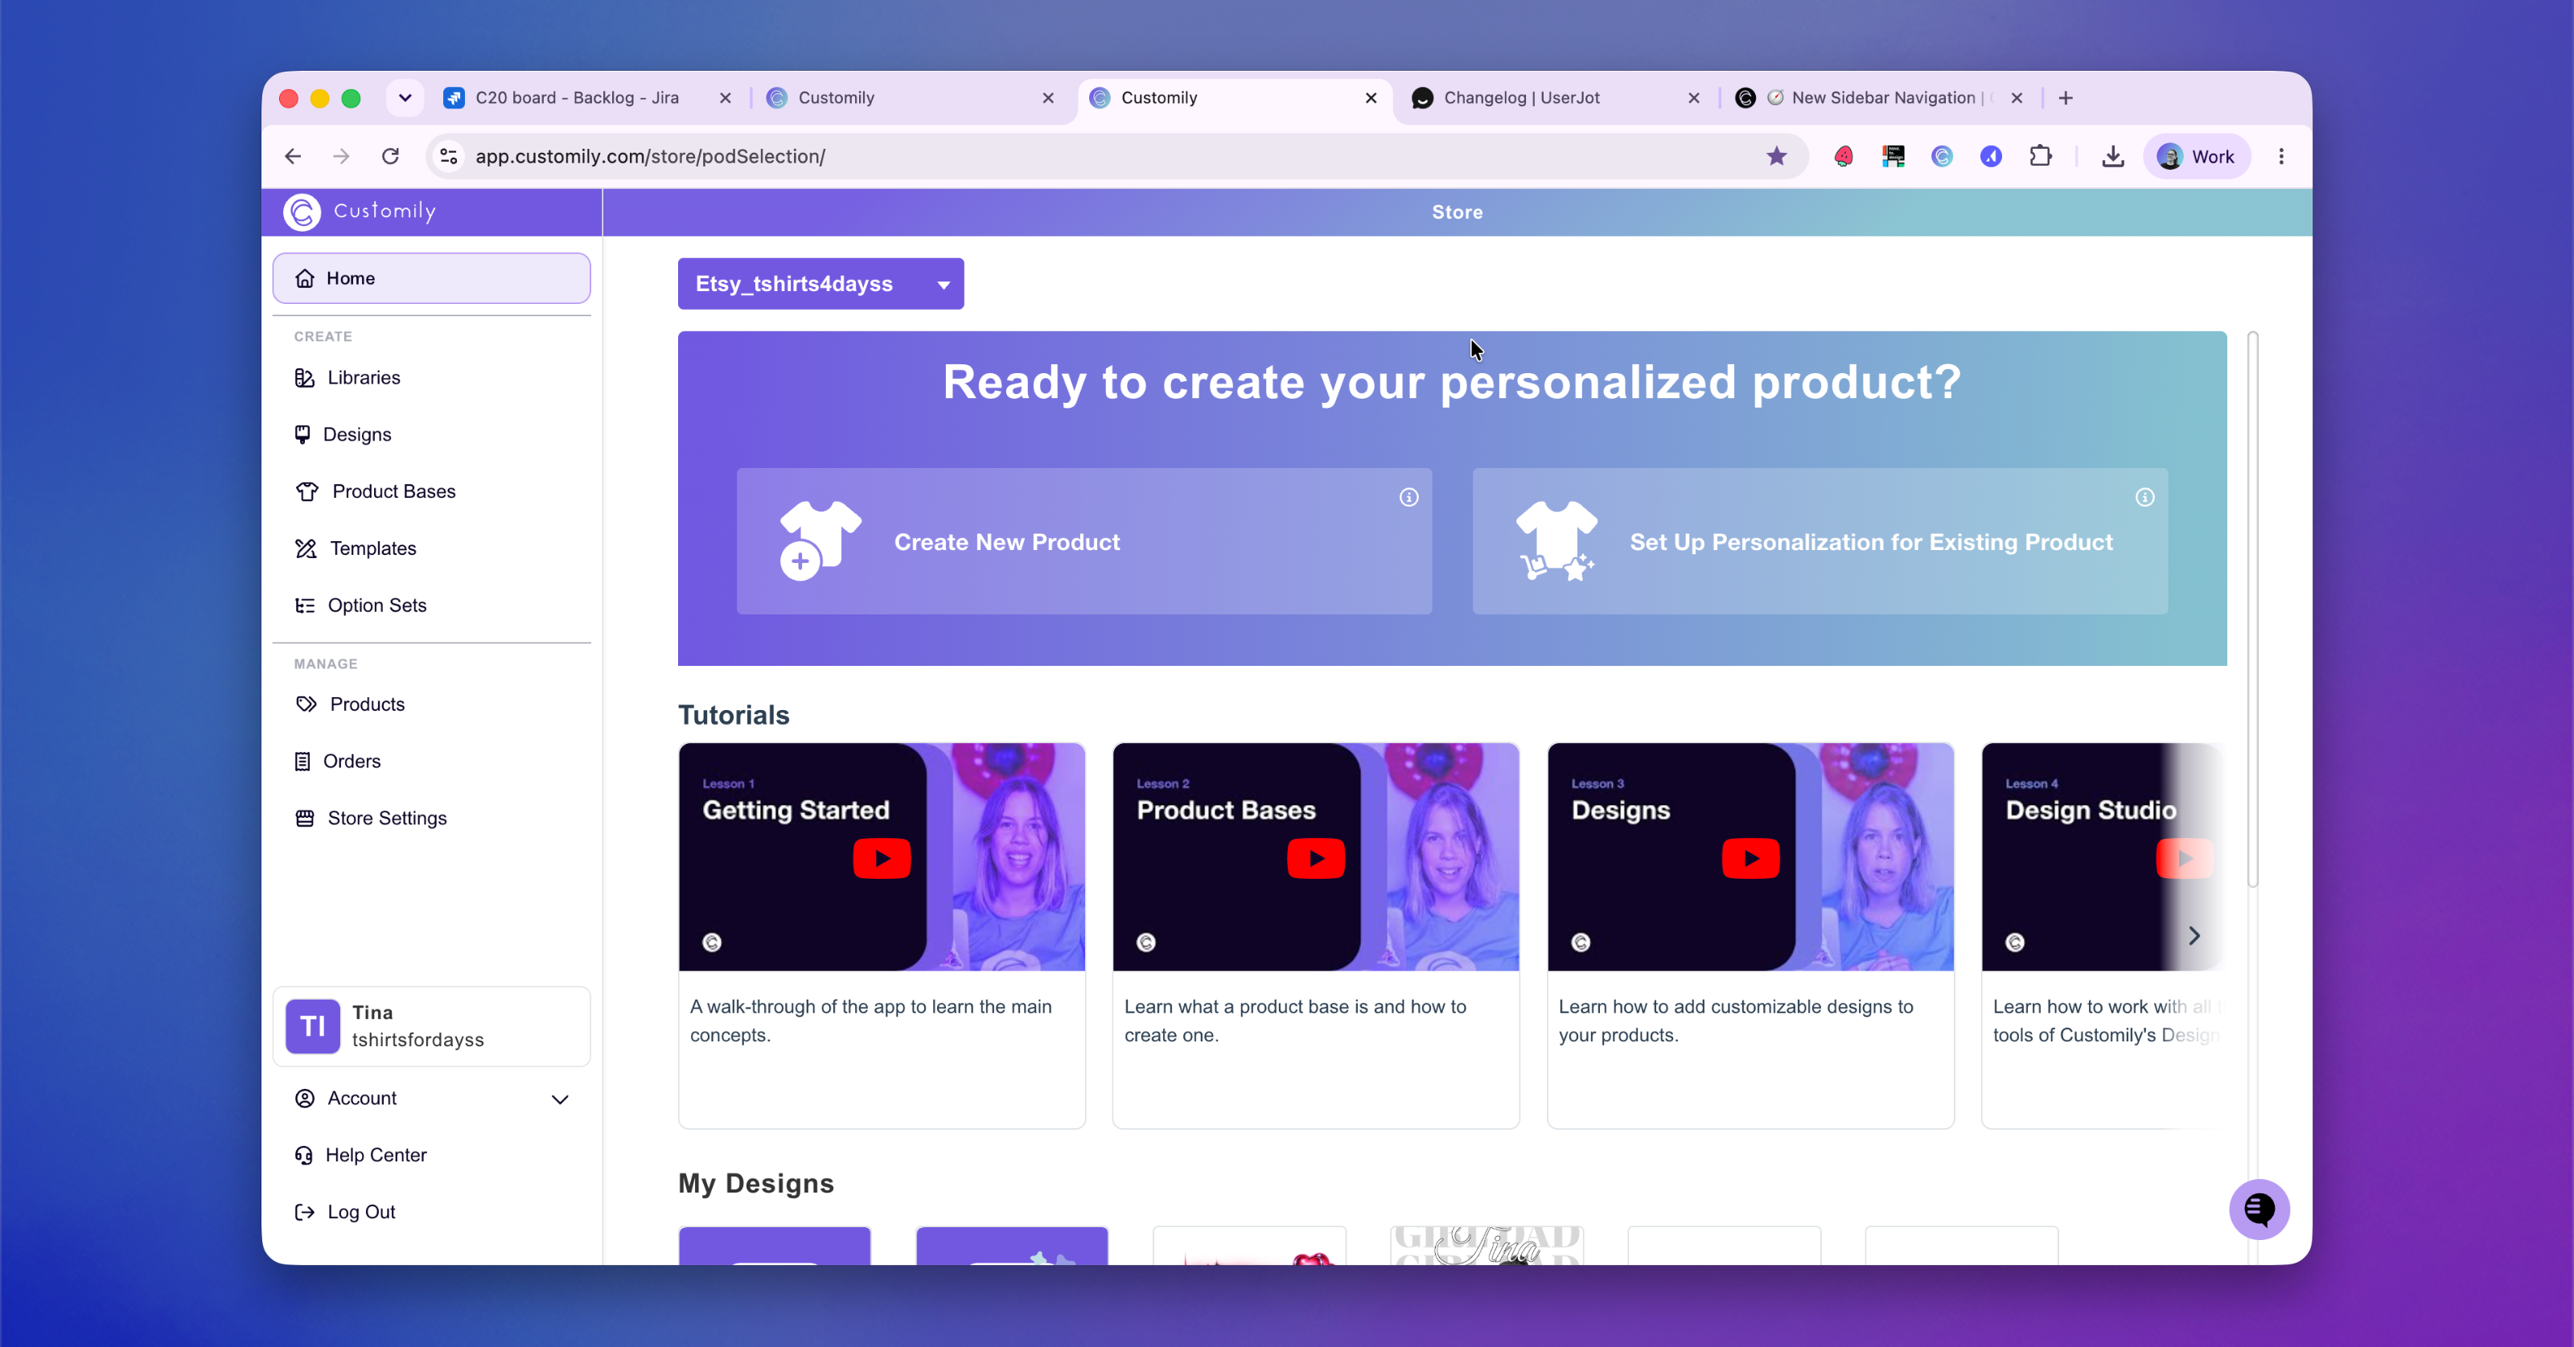Select Templates in the sidebar

(432, 548)
